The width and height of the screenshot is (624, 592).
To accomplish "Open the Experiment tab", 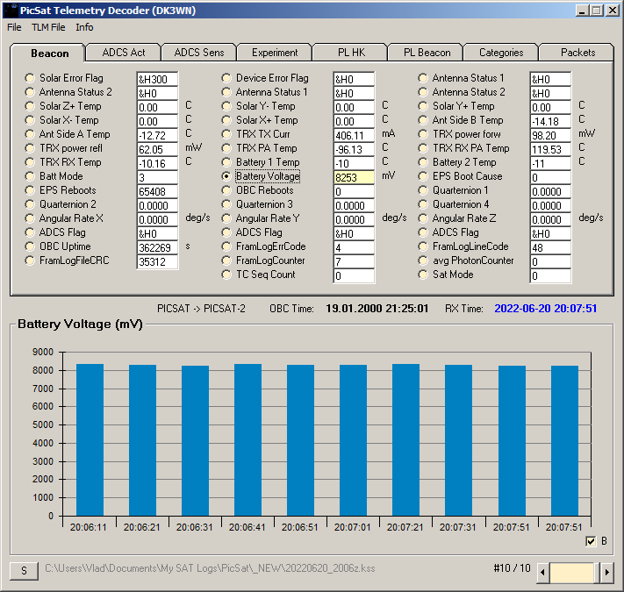I will pyautogui.click(x=275, y=53).
